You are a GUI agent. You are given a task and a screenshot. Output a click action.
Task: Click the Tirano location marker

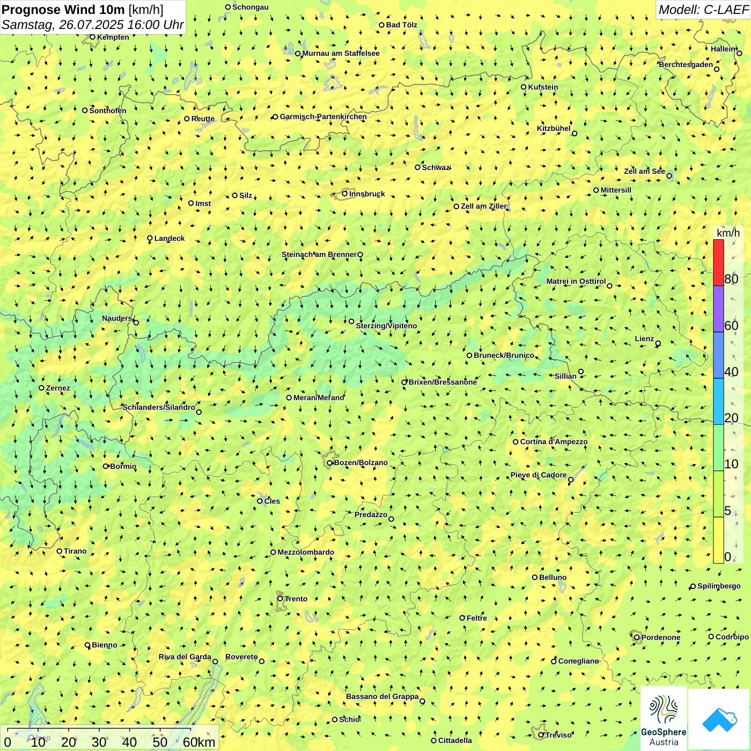(x=60, y=551)
